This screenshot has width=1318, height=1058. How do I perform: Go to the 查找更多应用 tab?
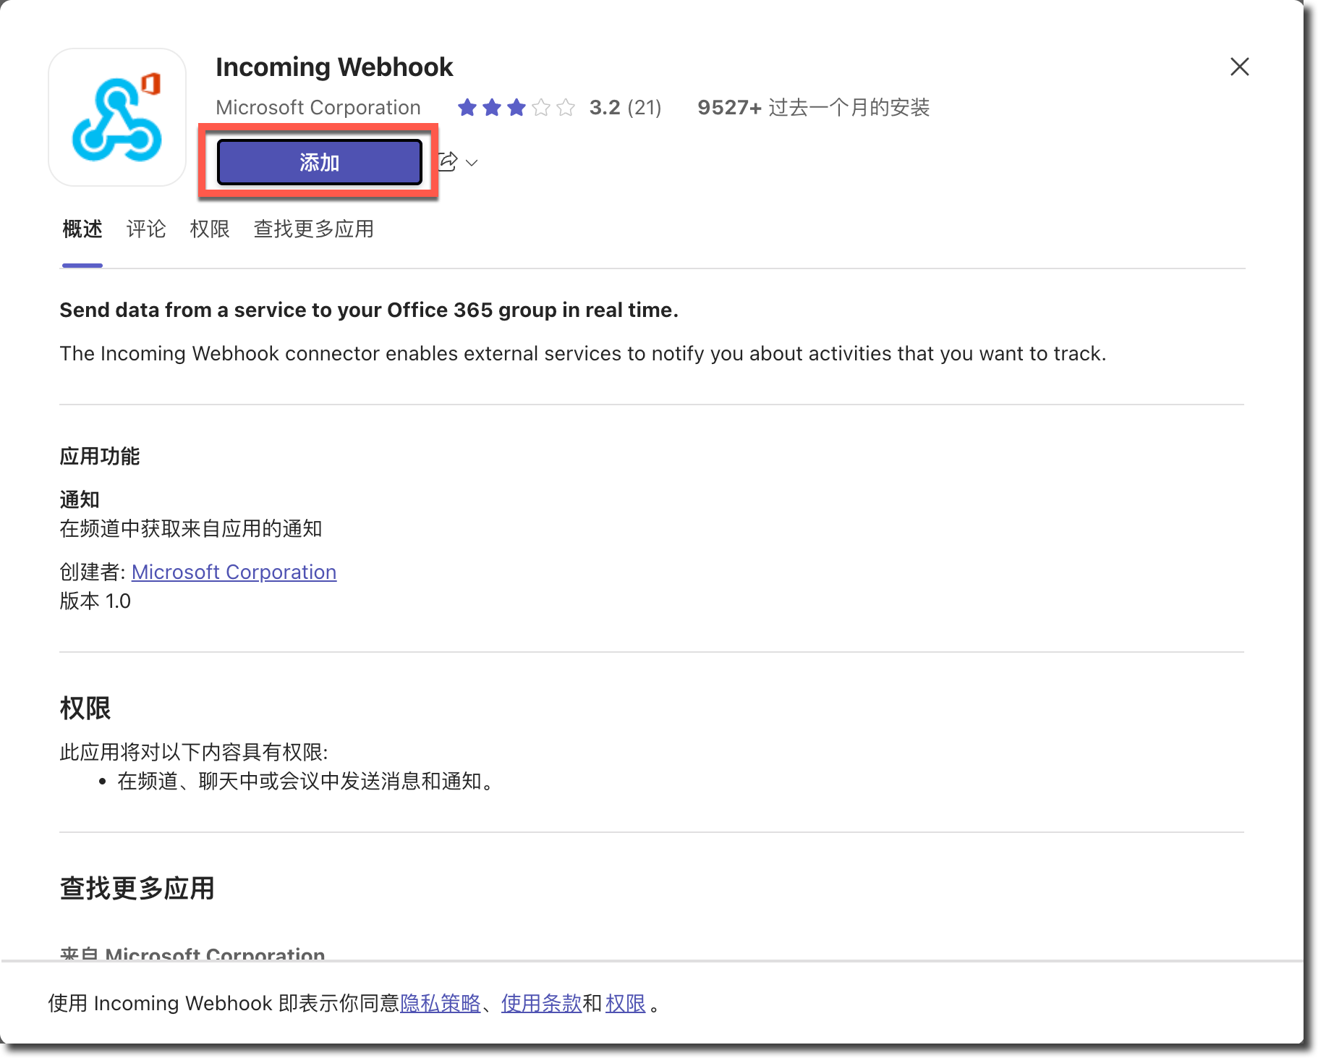313,229
